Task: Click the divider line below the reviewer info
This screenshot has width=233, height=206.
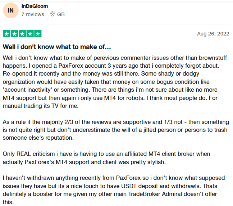Action: click(116, 24)
